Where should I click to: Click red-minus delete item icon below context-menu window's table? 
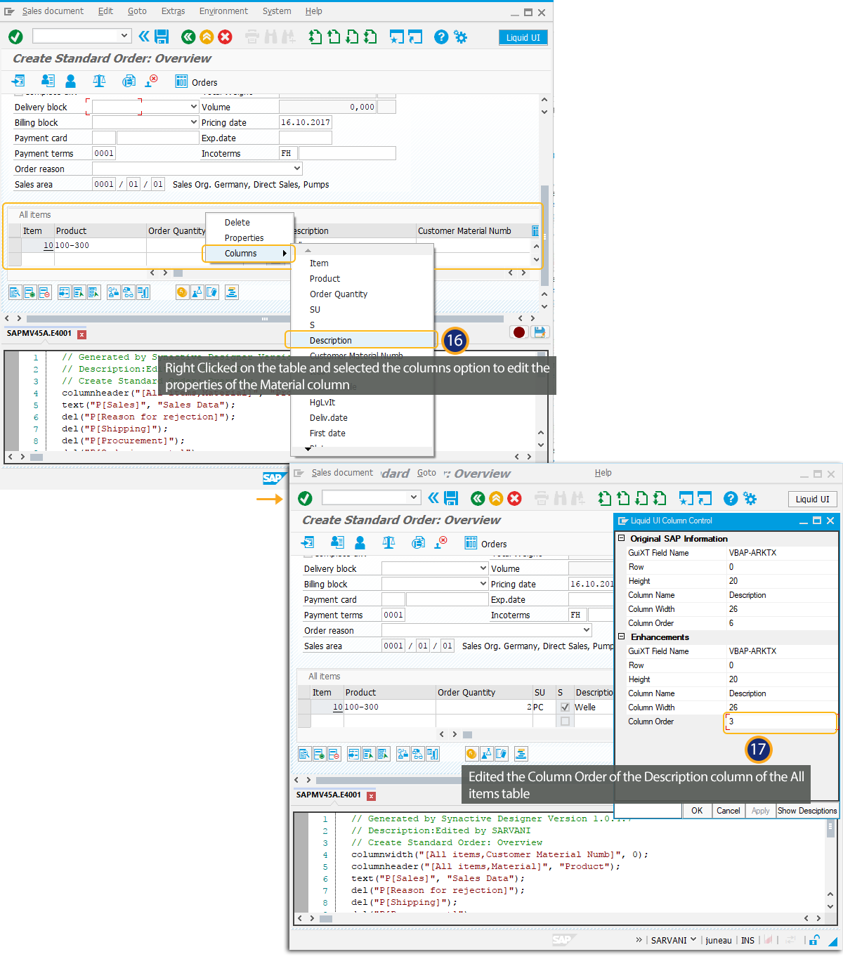point(44,292)
